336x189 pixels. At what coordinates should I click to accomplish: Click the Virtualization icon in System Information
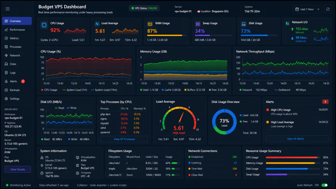coord(78,157)
